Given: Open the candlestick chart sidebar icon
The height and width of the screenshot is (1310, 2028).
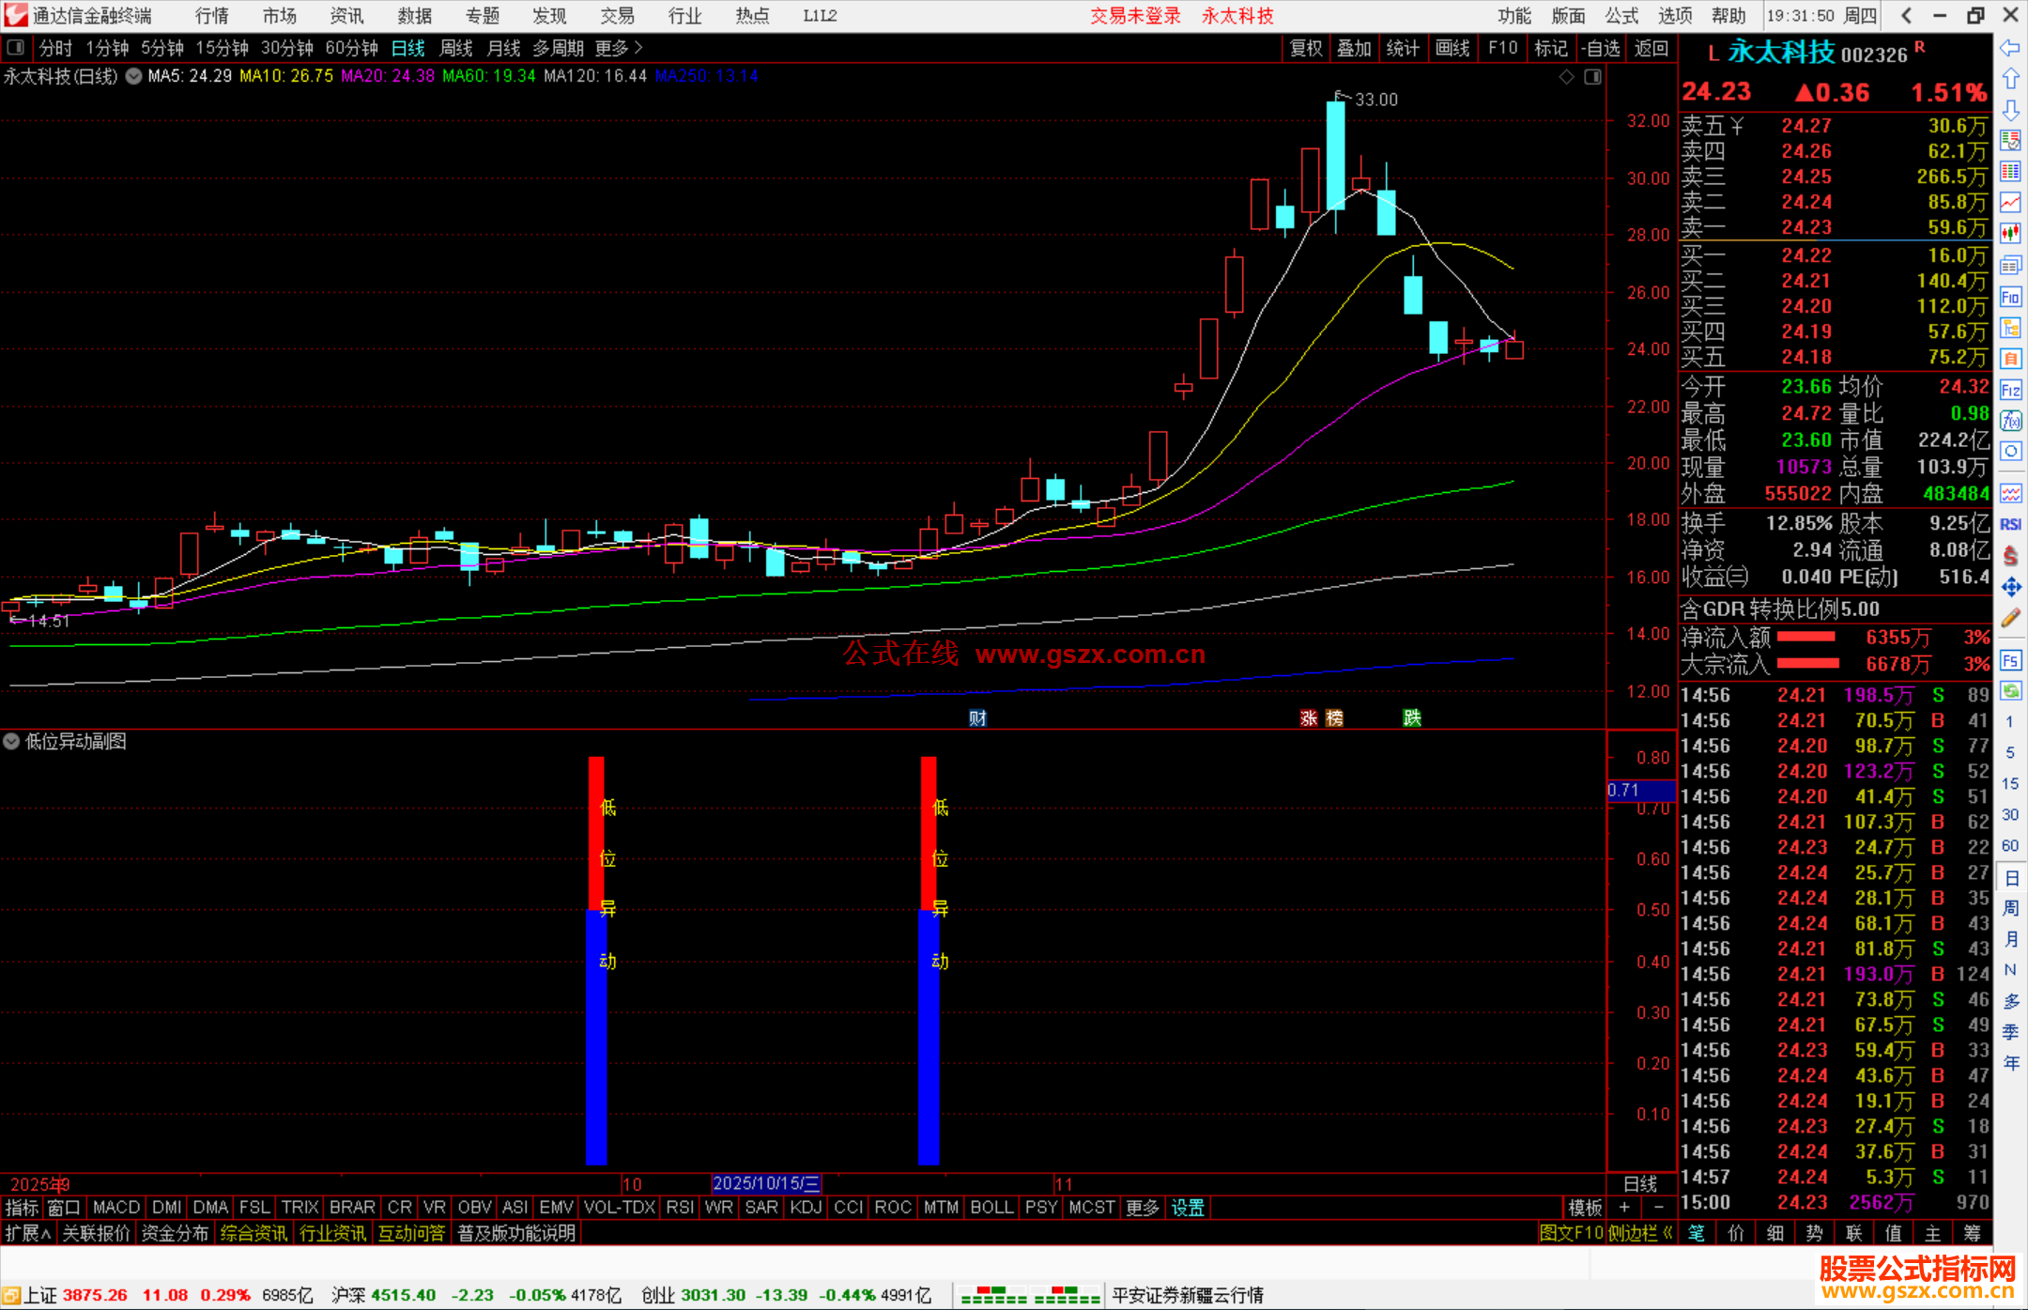Looking at the screenshot, I should point(2010,233).
